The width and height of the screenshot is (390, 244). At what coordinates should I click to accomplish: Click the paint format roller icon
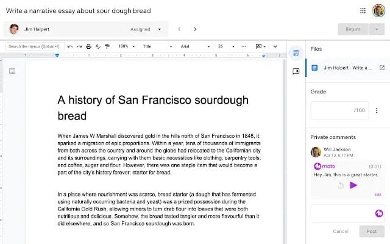click(x=107, y=46)
